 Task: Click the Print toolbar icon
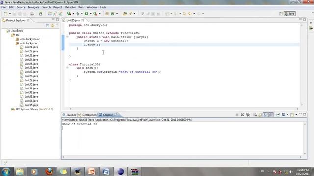[x=32, y=14]
